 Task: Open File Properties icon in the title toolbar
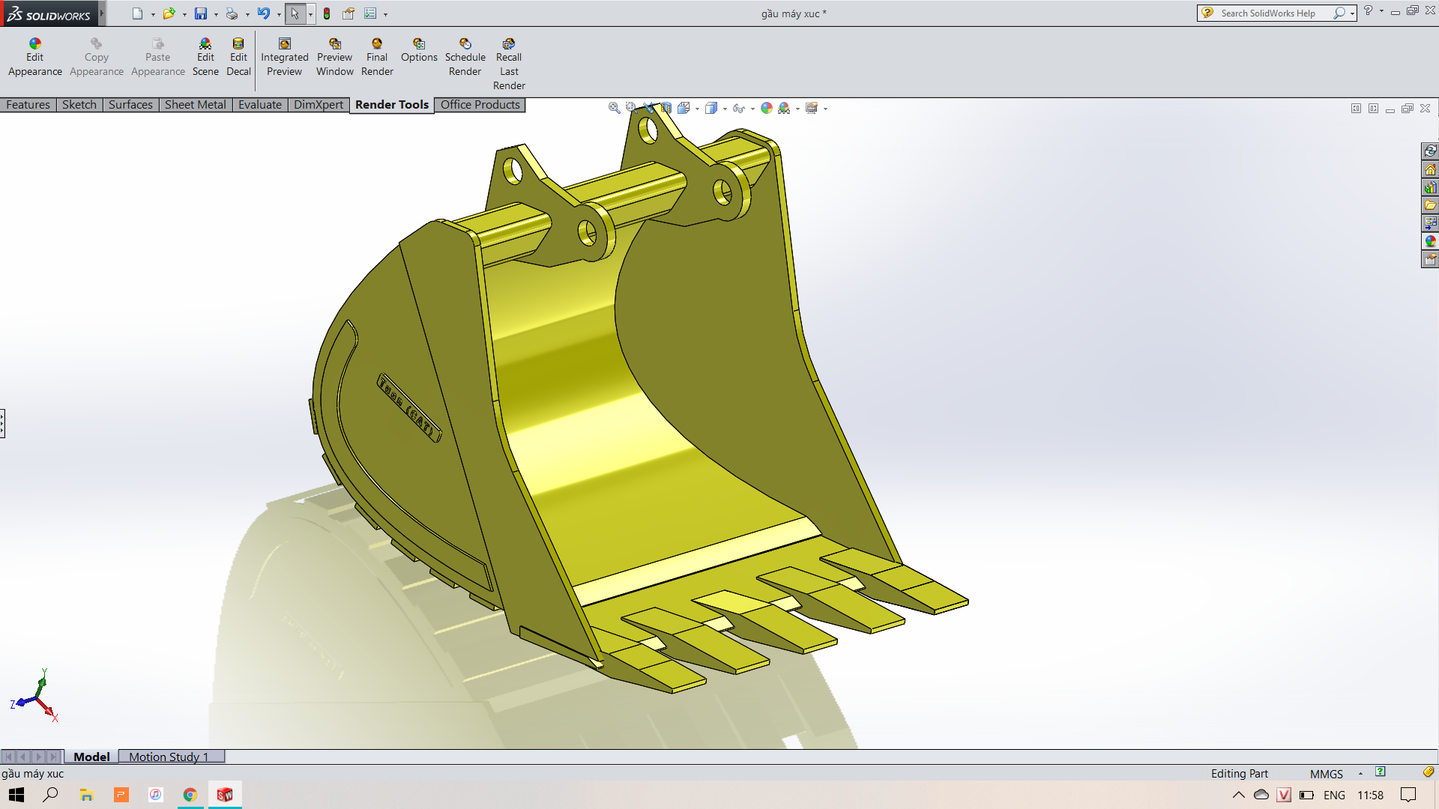349,13
